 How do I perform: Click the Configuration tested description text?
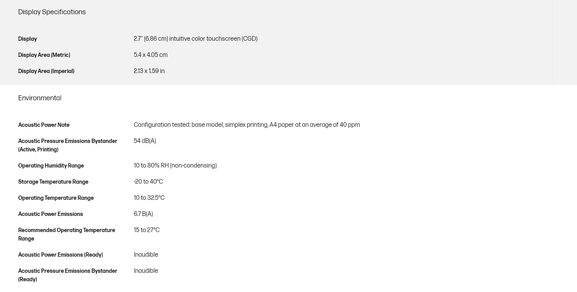click(x=247, y=125)
